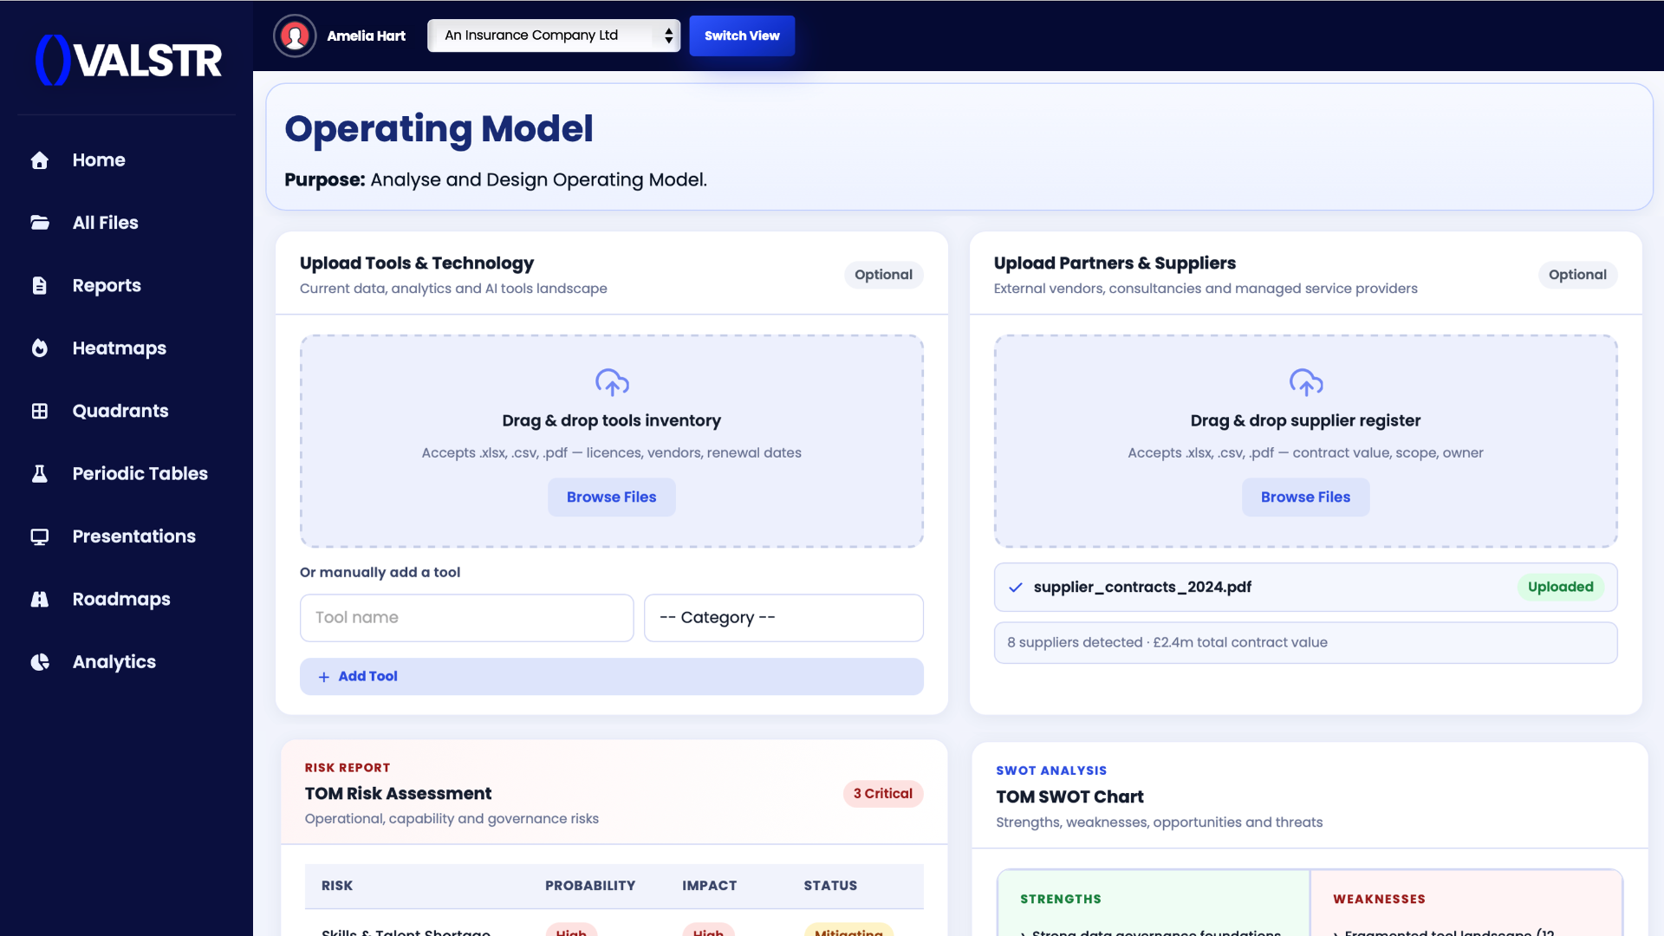
Task: Click the Roadmaps road icon
Action: point(40,599)
